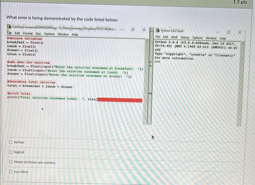255x185 pixels.
Task: Open Debug menu in Python Shell window
Action: (185, 38)
